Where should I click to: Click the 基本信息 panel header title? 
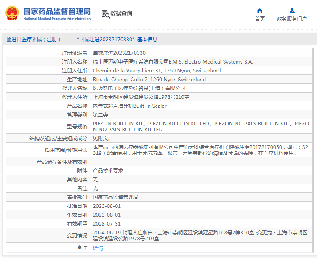147,39
